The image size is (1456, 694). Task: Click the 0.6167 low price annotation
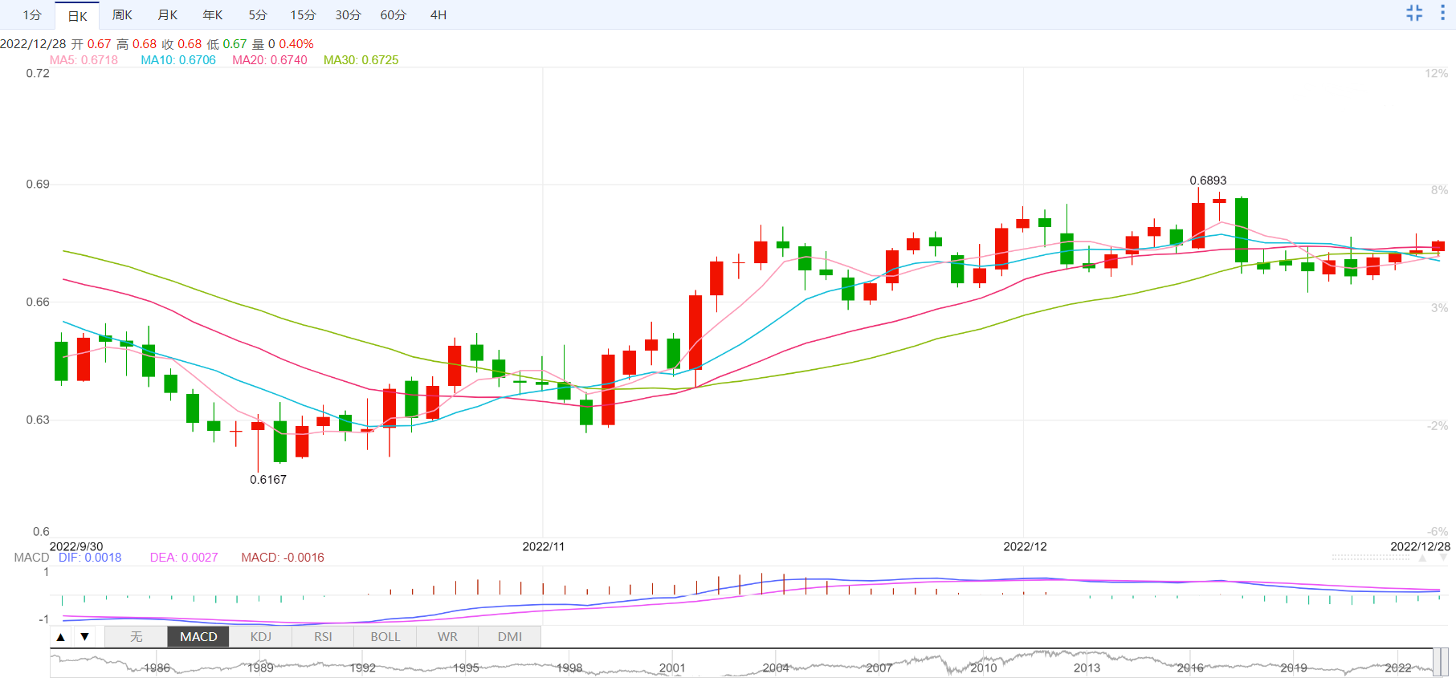tap(268, 480)
